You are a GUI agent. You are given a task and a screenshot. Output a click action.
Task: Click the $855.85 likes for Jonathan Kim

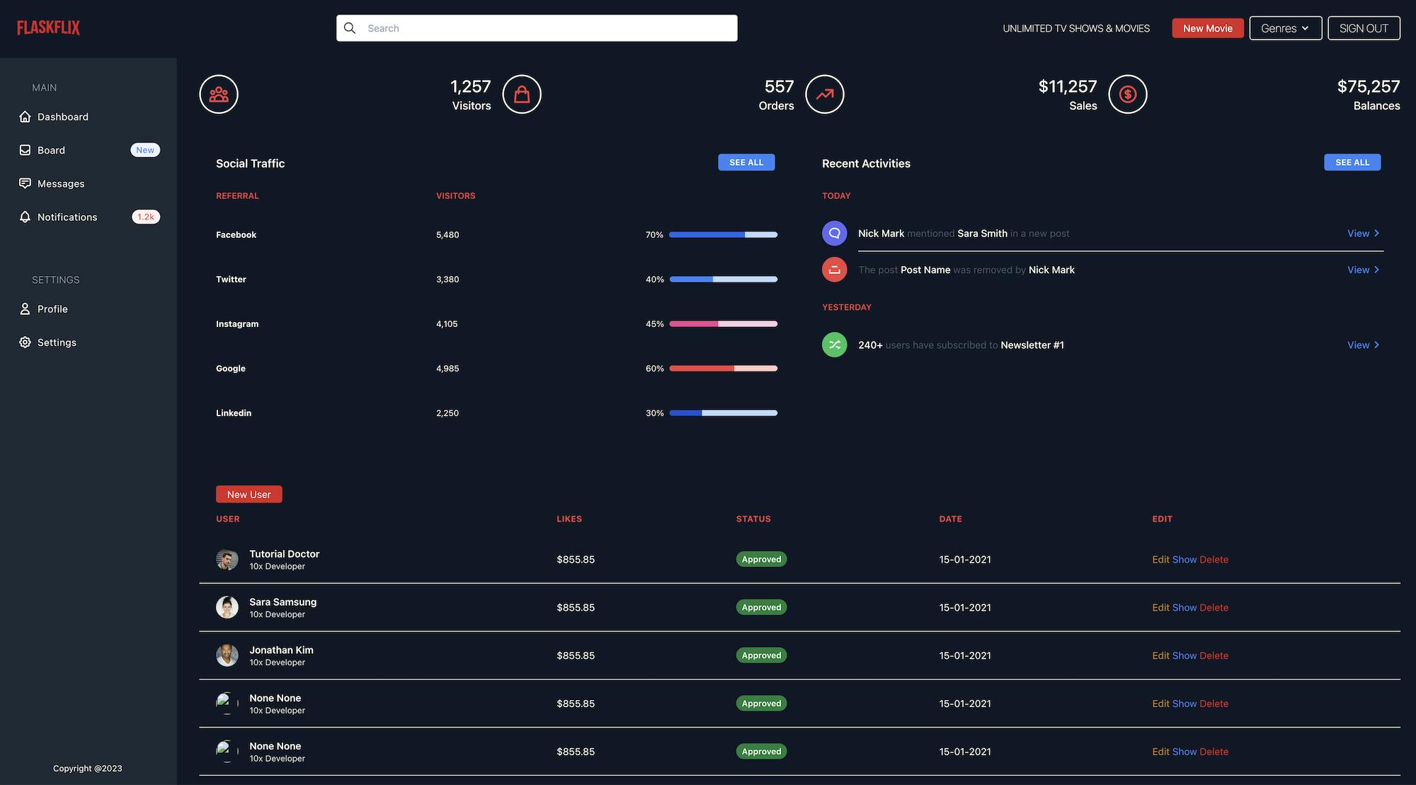[576, 655]
